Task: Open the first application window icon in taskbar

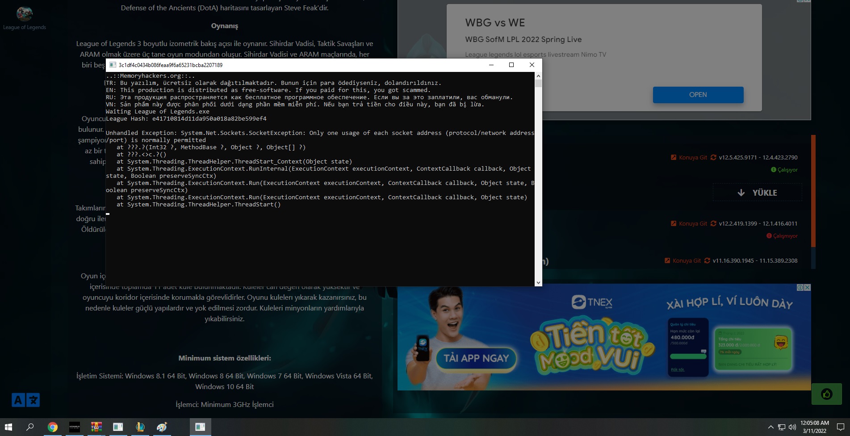Action: tap(118, 427)
